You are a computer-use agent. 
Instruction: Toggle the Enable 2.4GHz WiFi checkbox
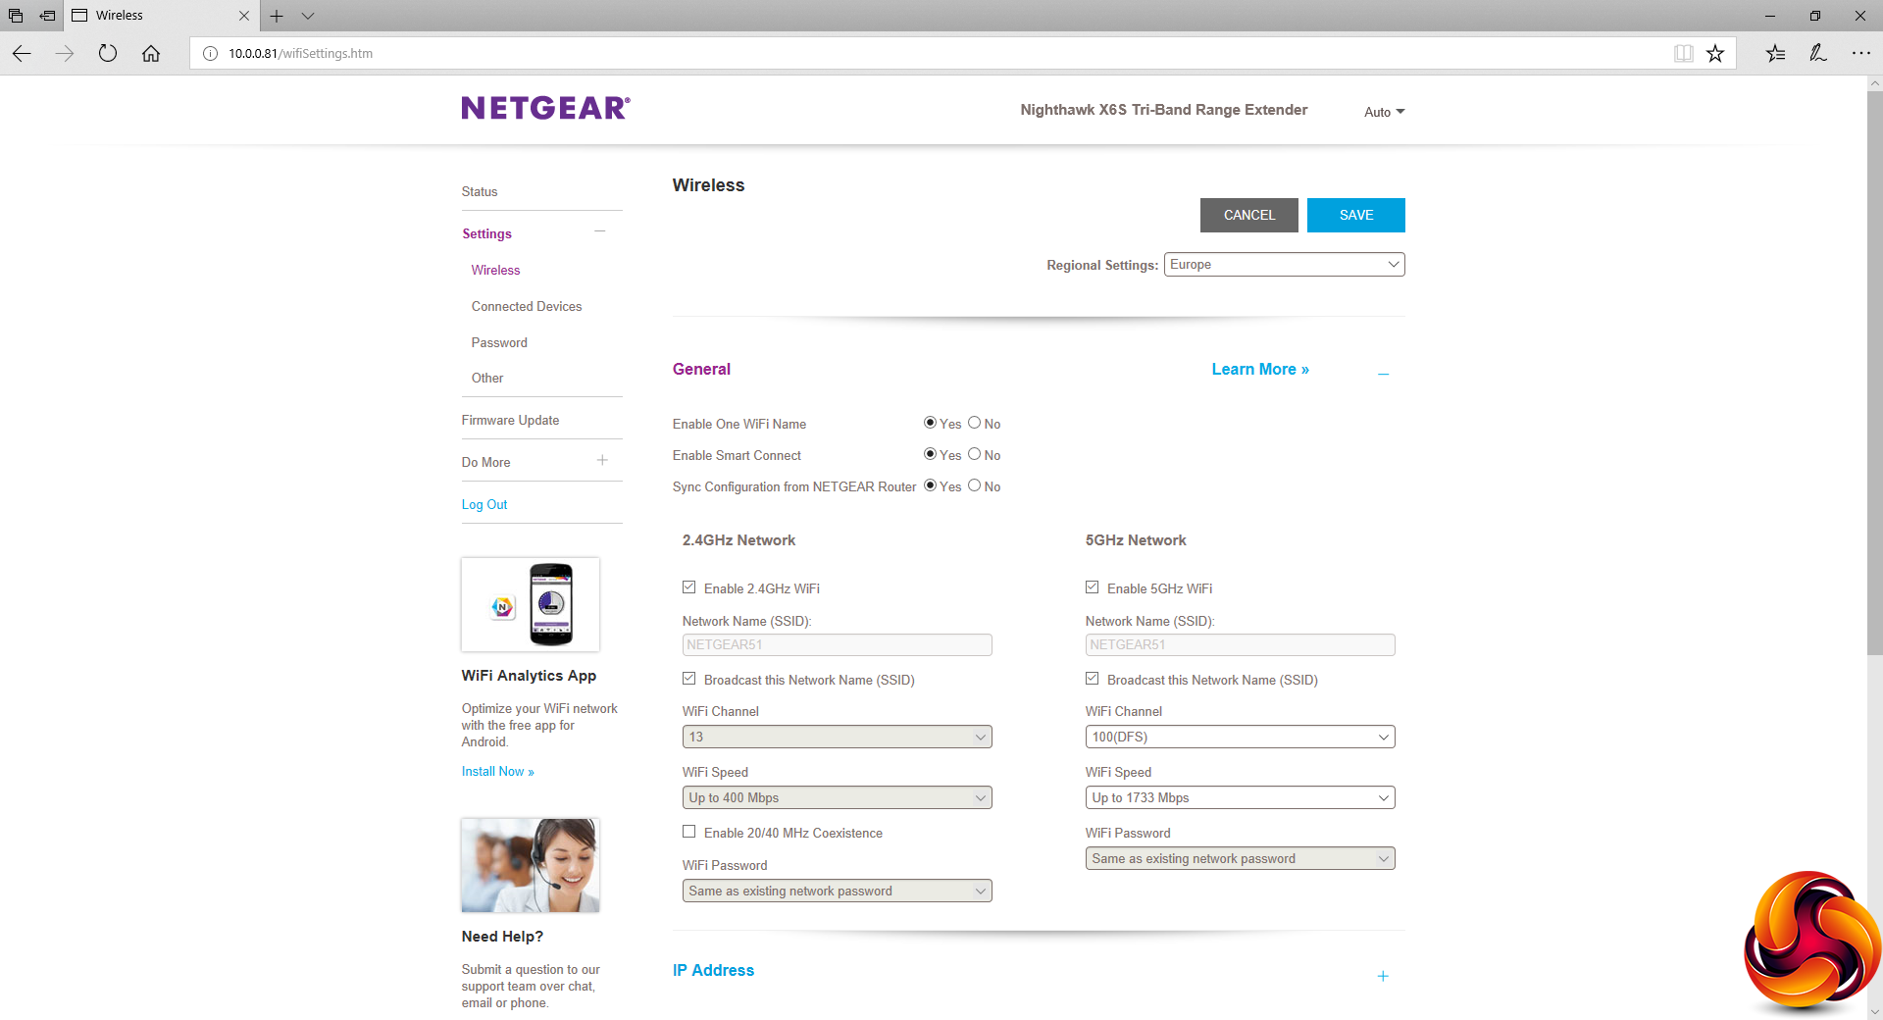[689, 587]
